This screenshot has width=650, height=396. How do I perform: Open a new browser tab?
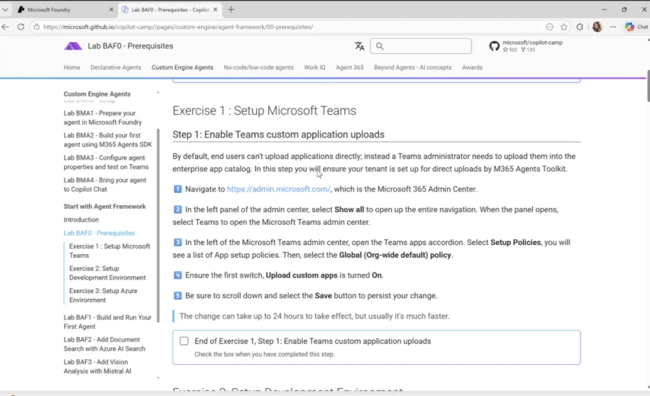pyautogui.click(x=231, y=10)
